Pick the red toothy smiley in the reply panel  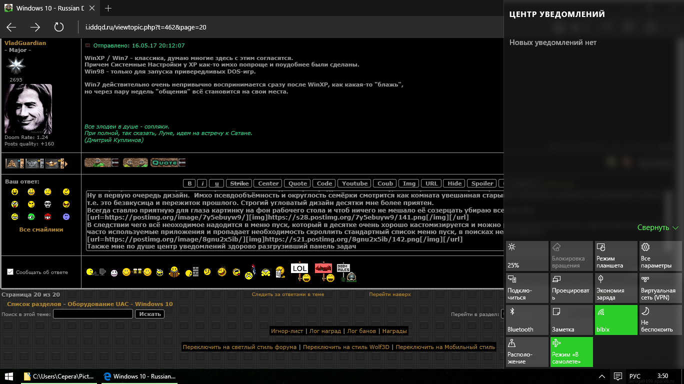(x=48, y=216)
